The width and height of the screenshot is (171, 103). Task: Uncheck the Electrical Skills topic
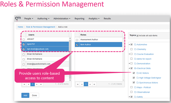pyautogui.click(x=132, y=68)
